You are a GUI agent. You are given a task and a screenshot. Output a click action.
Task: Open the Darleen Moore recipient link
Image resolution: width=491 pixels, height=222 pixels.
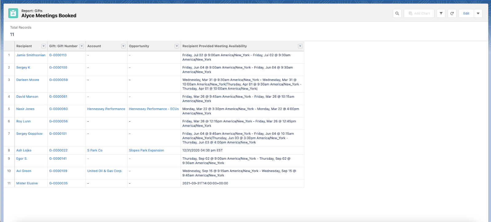28,80
